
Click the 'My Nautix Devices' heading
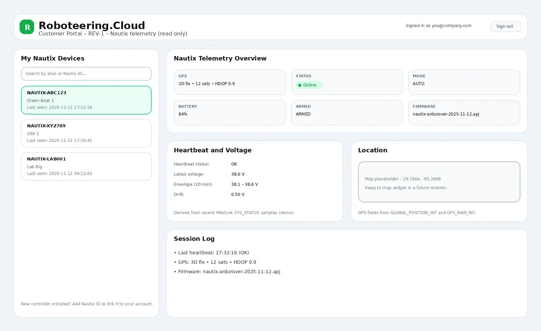click(x=53, y=58)
